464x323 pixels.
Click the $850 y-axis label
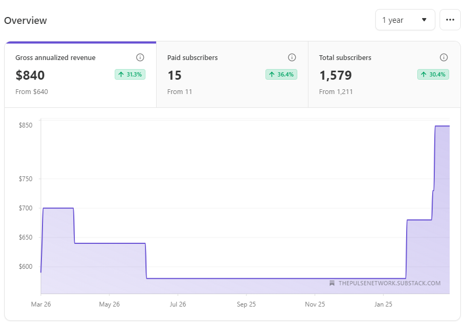click(x=26, y=125)
